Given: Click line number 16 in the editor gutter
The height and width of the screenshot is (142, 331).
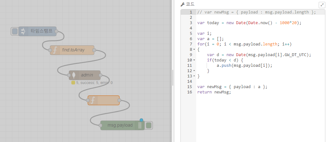Looking at the screenshot, I should [190, 92].
